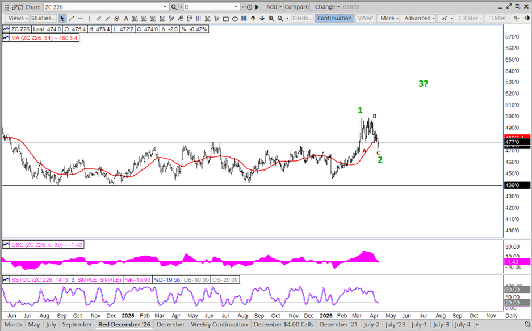Click the up arrow marker tool
This screenshot has width=532, height=331.
point(253,18)
